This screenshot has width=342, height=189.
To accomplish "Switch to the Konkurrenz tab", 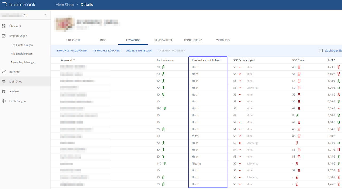I will (x=193, y=40).
